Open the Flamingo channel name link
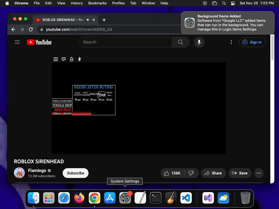 click(37, 170)
